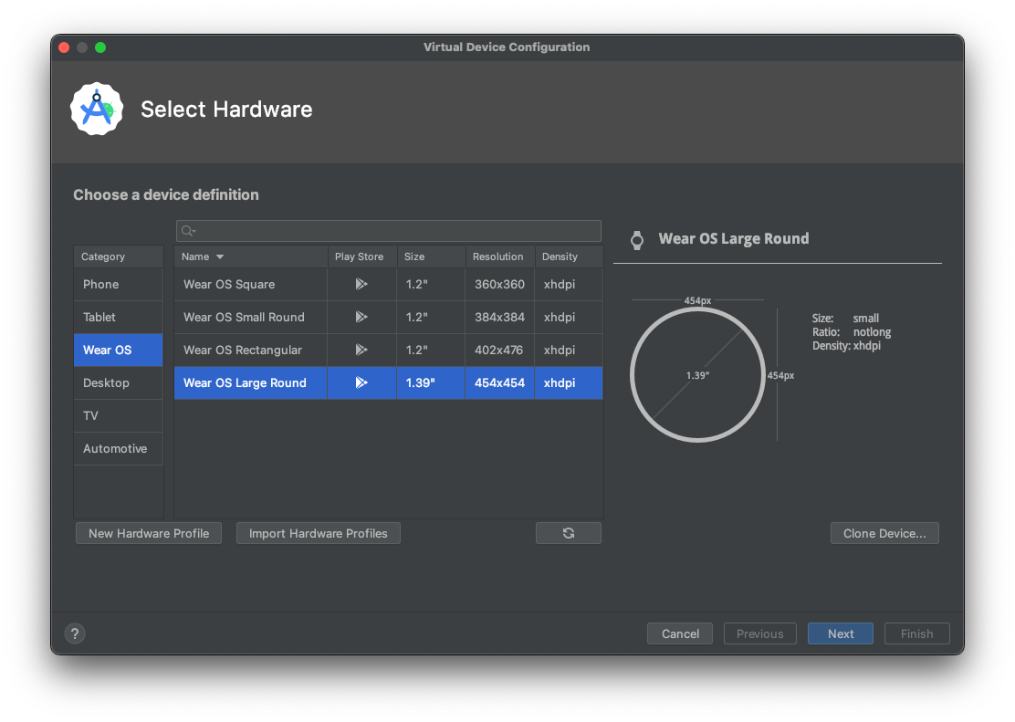Click Import Hardware Profiles button
This screenshot has height=722, width=1015.
[319, 533]
